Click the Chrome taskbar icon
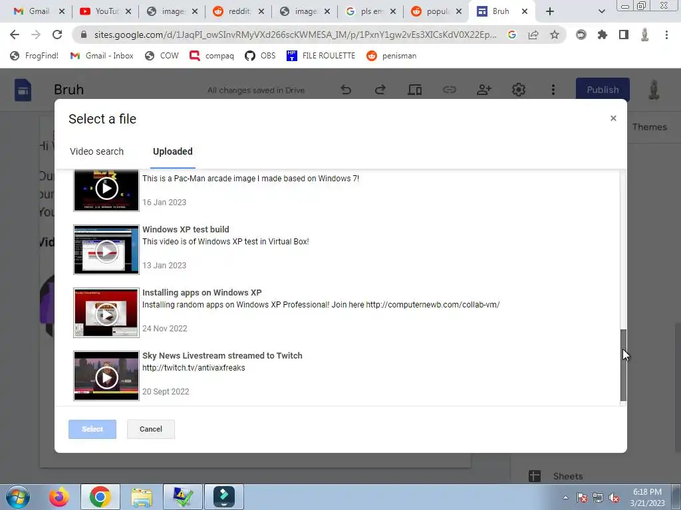 pos(100,497)
